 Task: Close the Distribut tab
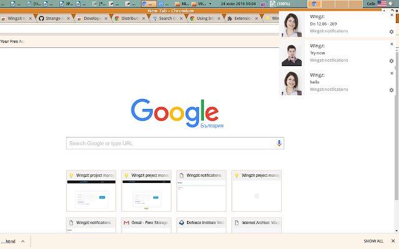tap(143, 19)
